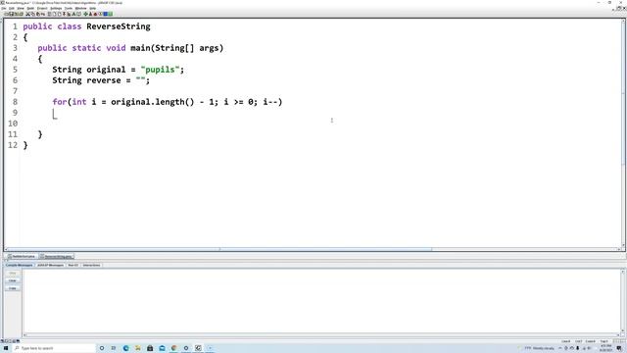
Task: Open the Project menu
Action: click(x=42, y=8)
